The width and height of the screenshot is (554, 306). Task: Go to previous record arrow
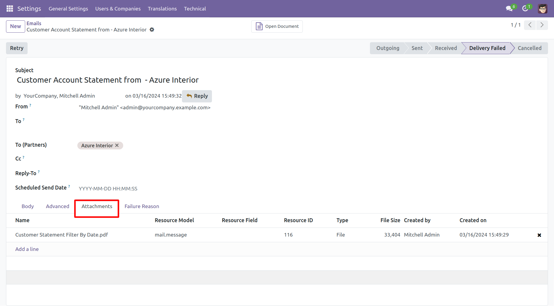pyautogui.click(x=530, y=25)
